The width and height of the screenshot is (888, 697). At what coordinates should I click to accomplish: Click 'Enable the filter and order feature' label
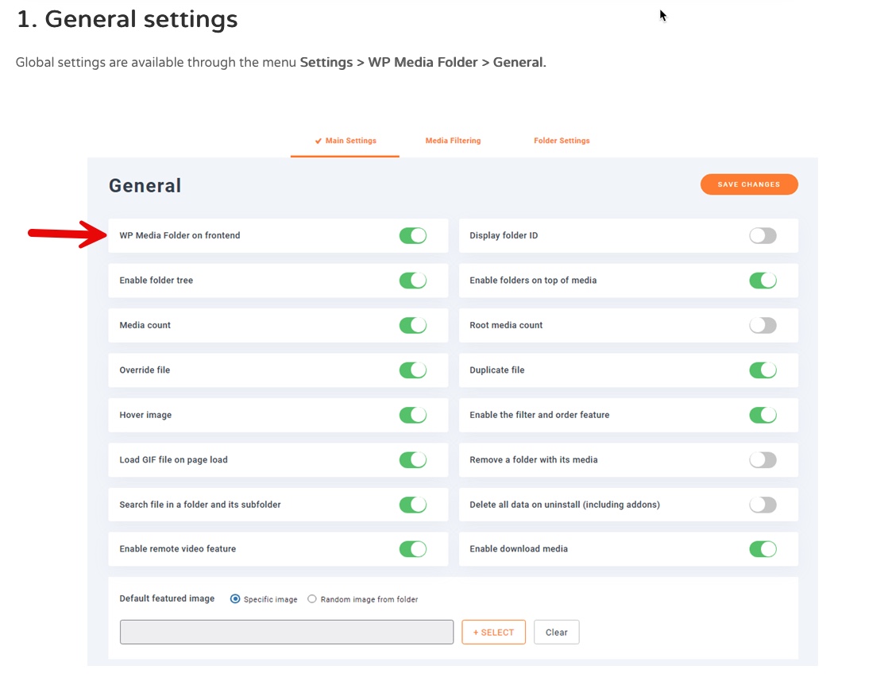[539, 415]
